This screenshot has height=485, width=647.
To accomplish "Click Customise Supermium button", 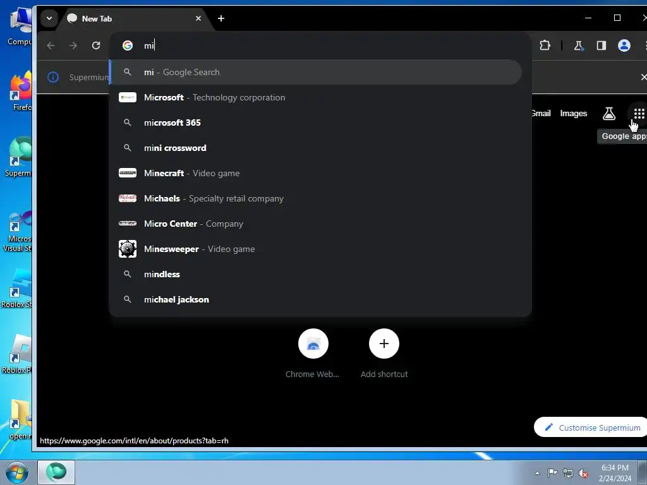I will (x=591, y=428).
